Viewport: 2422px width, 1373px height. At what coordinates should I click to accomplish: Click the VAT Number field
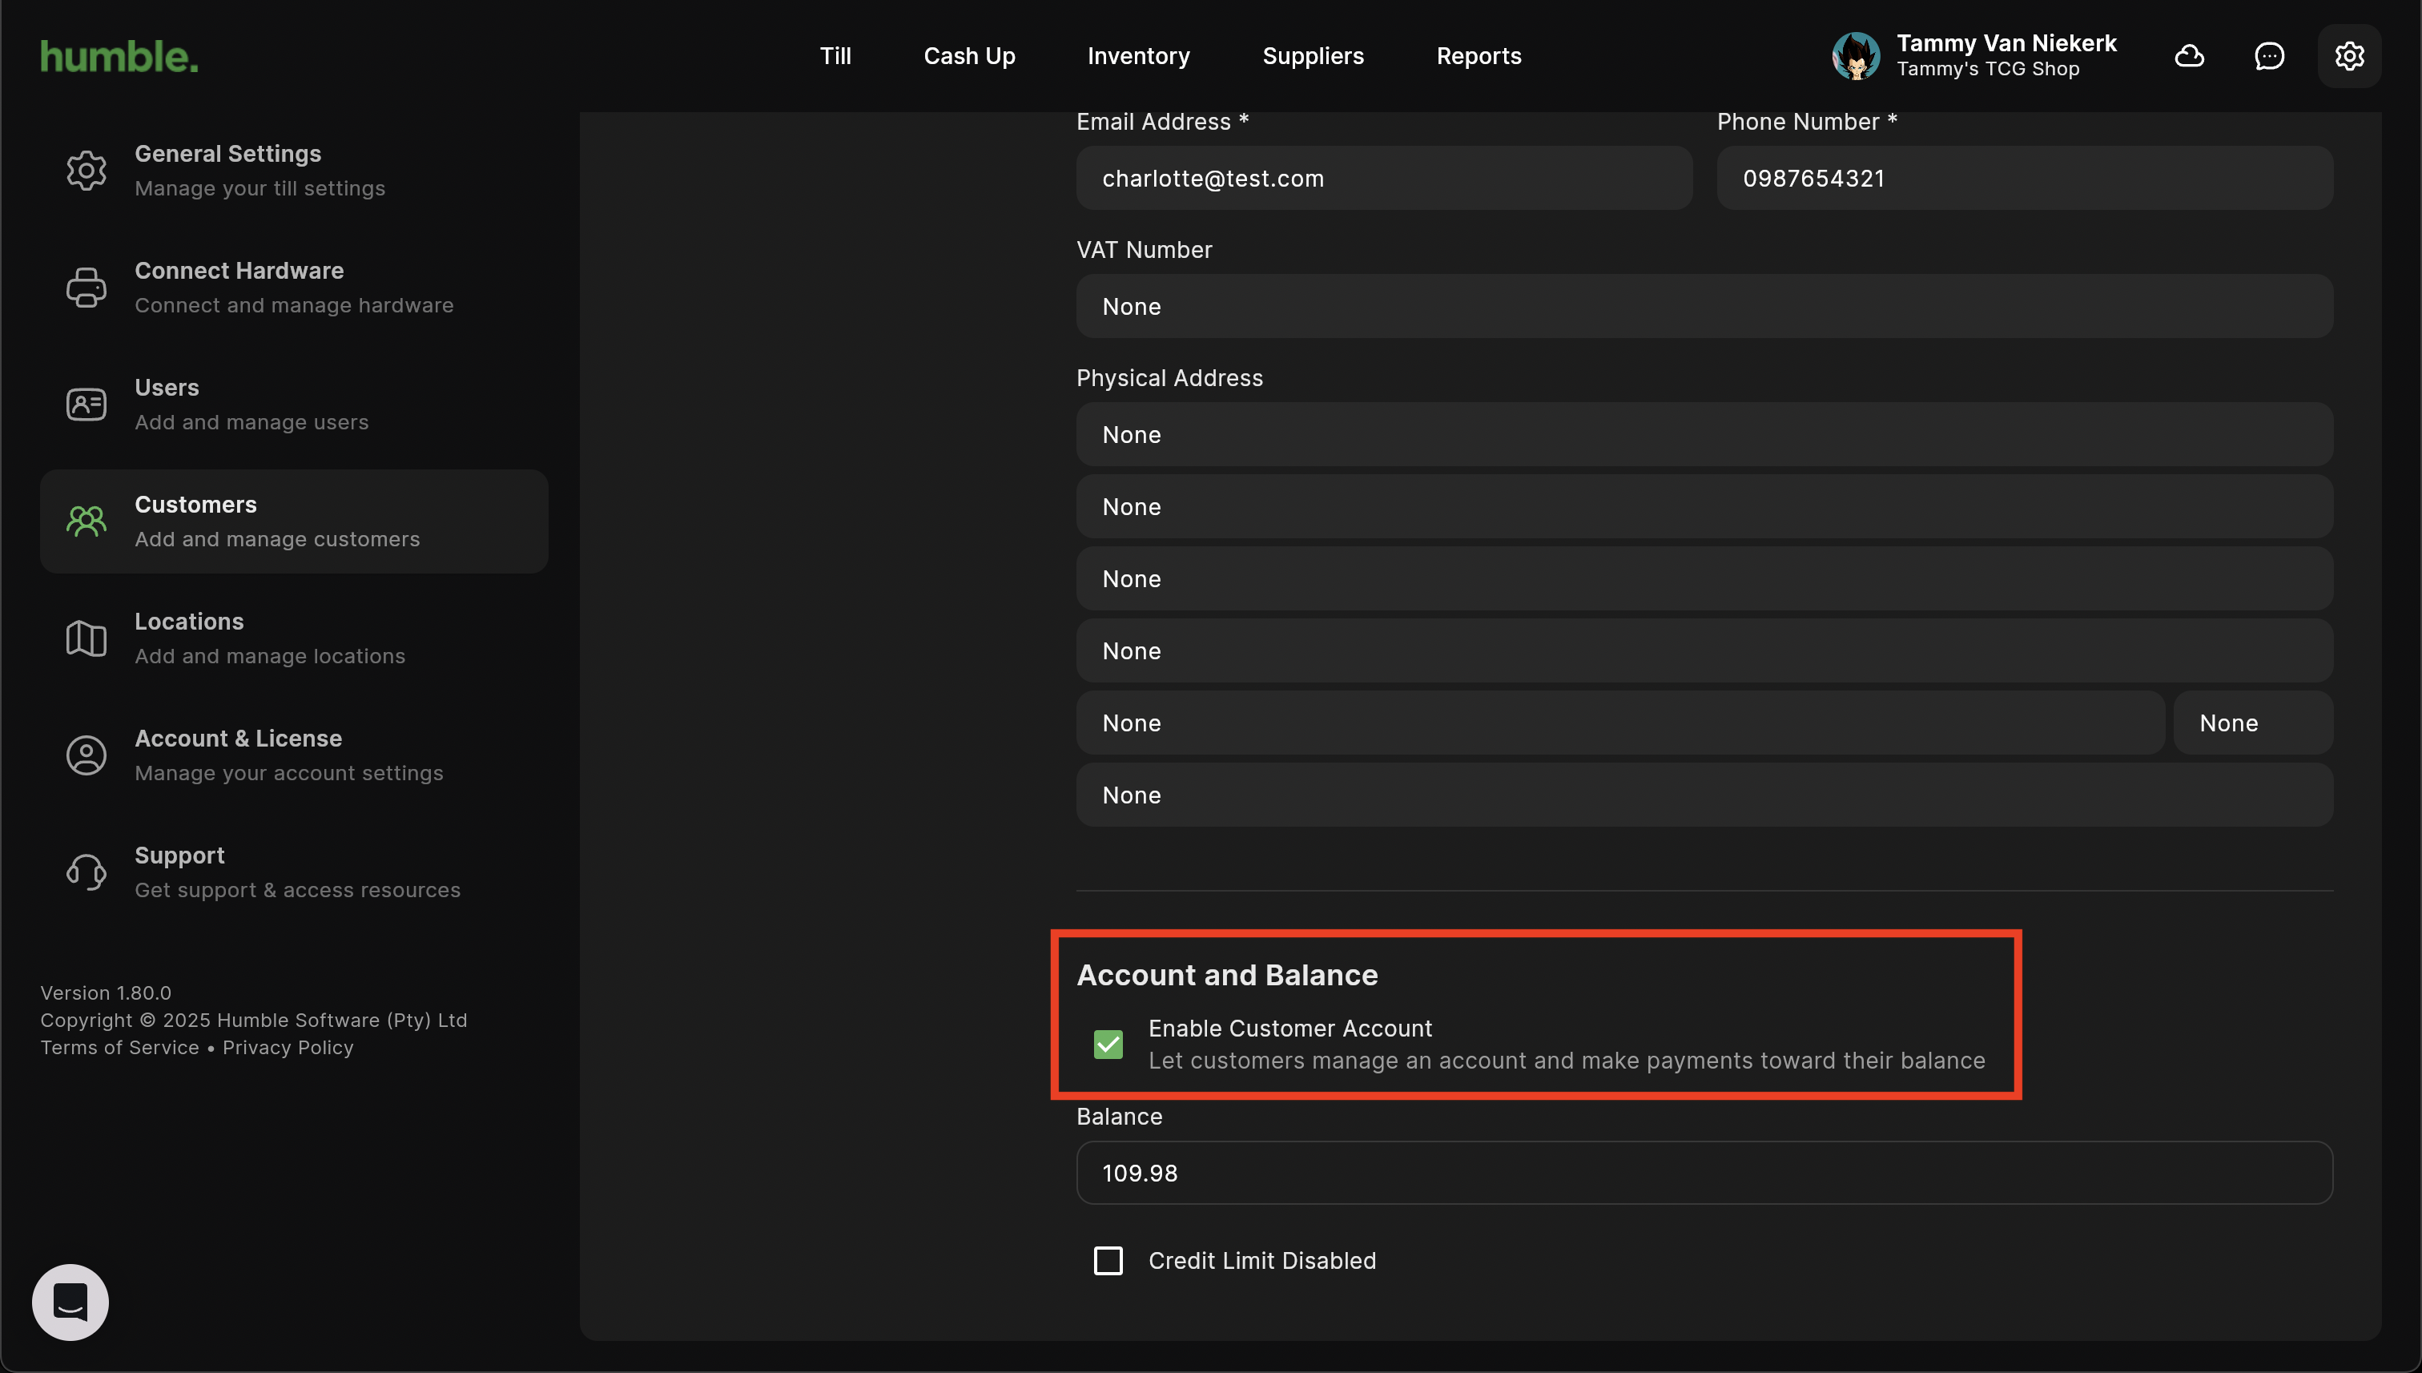click(1704, 307)
